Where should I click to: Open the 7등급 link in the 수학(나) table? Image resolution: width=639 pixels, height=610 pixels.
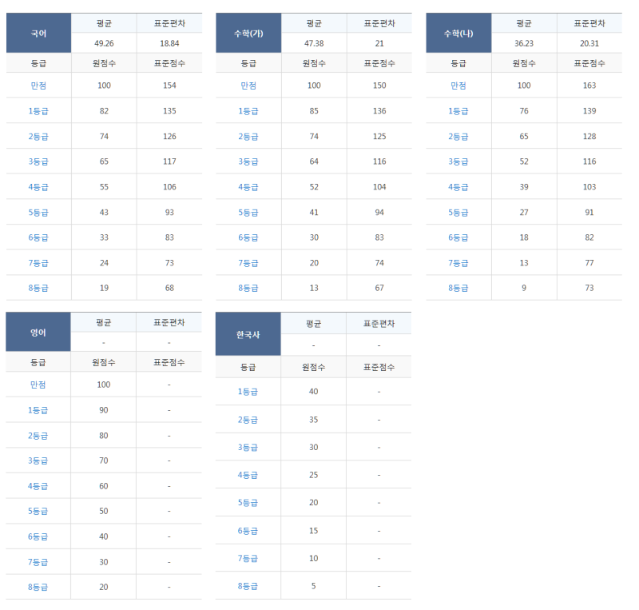(x=458, y=263)
